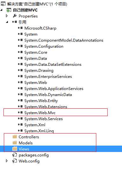This screenshot has height=172, width=122.
Task: Click the 引用 references node icon
Action: (15, 22)
